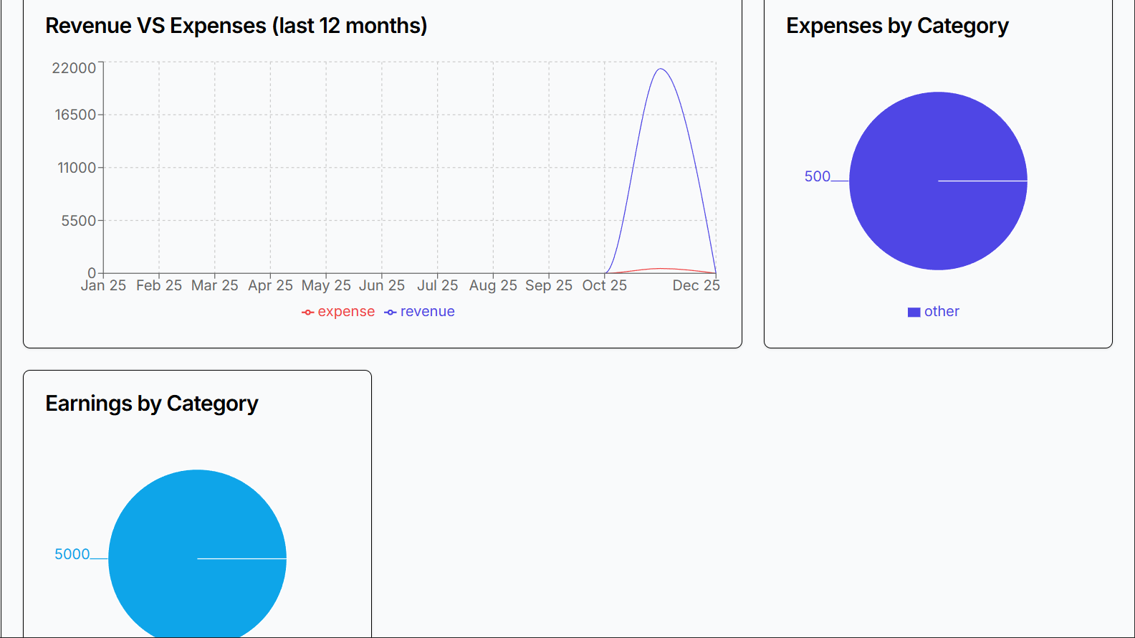Click the 'May 25' axis label
Viewport: 1135px width, 638px height.
point(326,285)
